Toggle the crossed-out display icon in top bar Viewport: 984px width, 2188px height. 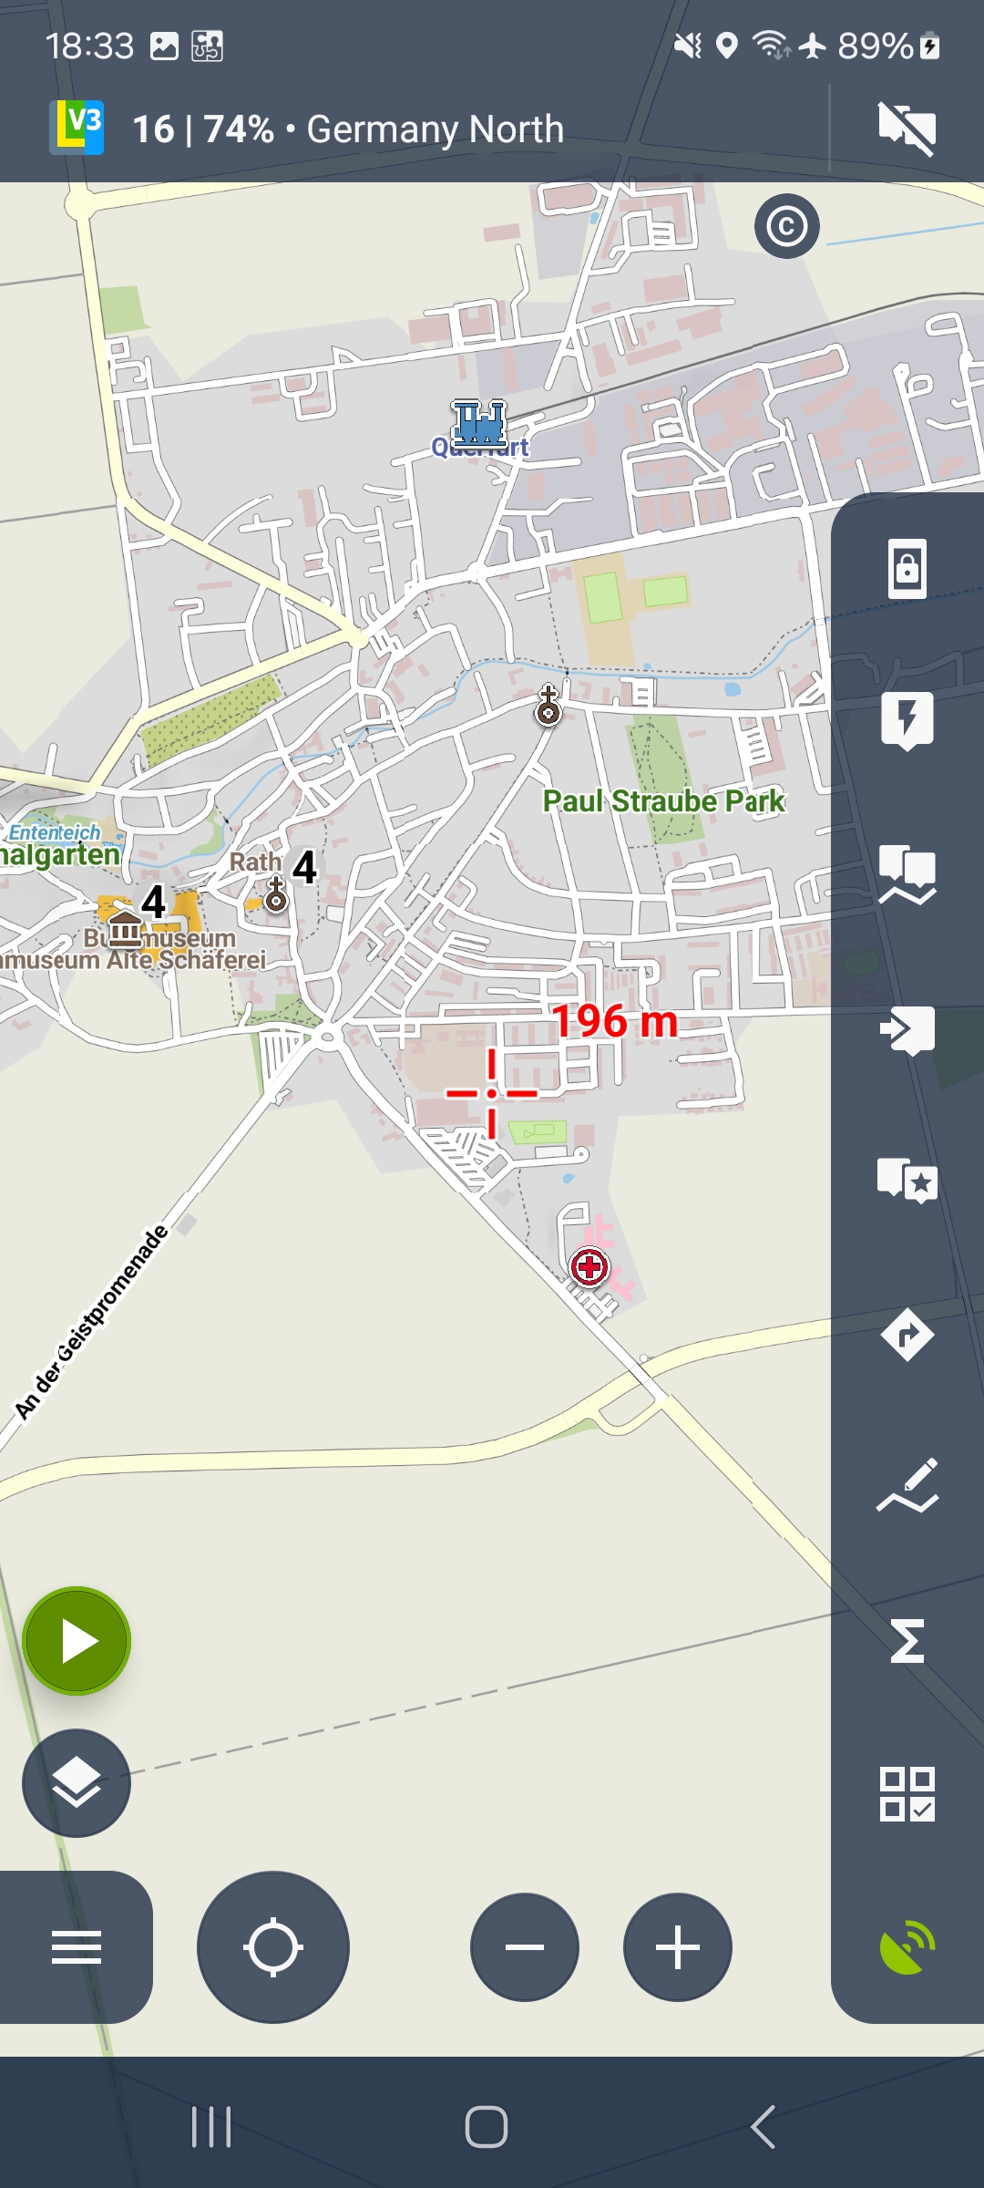tap(907, 129)
